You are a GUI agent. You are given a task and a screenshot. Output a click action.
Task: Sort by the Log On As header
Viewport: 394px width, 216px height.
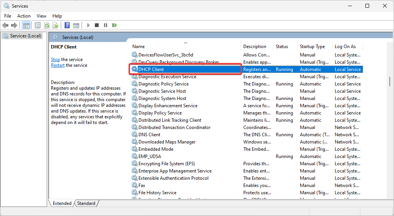click(347, 46)
